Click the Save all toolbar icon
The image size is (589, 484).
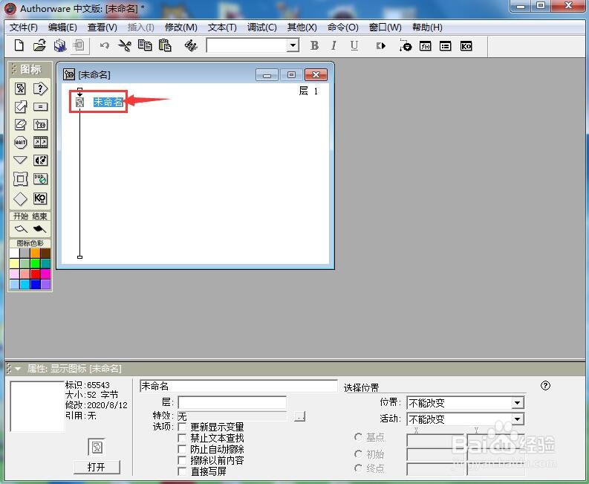(59, 45)
